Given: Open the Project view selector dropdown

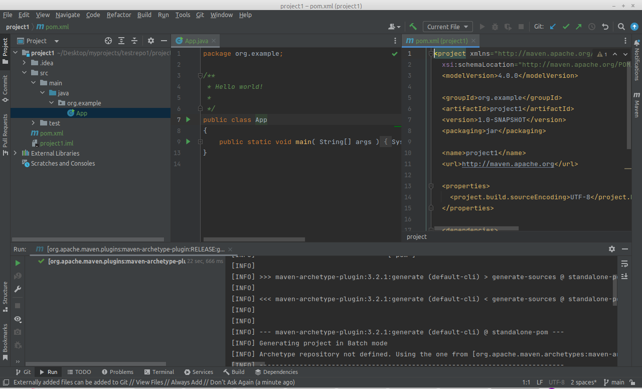Looking at the screenshot, I should point(38,41).
